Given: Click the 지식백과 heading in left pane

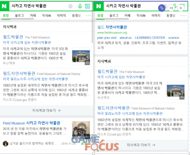Looking at the screenshot, I should tap(10, 27).
